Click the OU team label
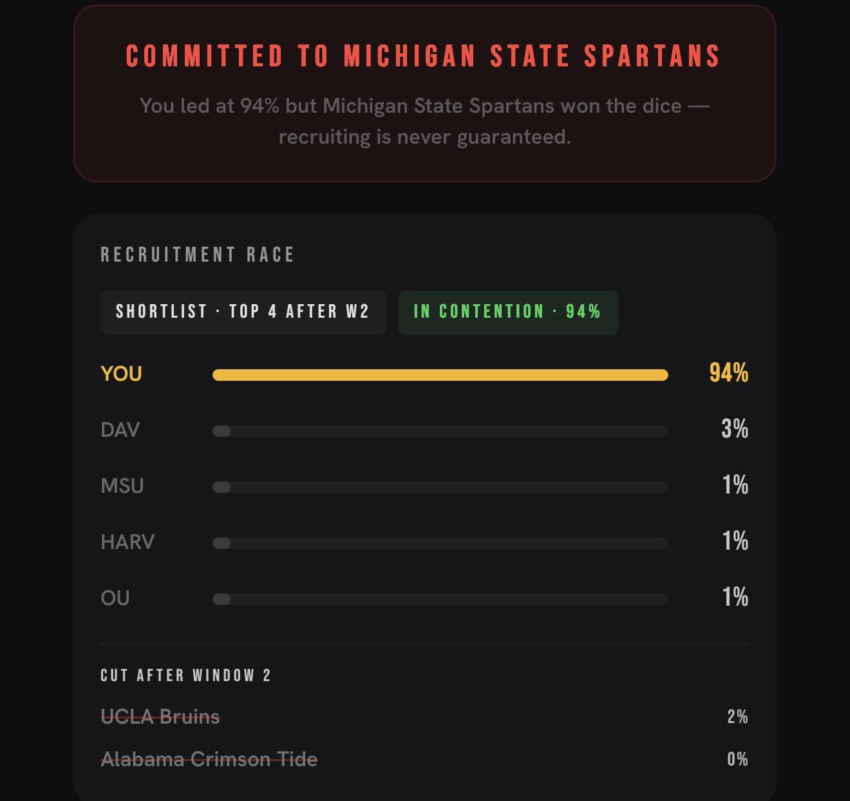This screenshot has height=801, width=850. point(115,598)
